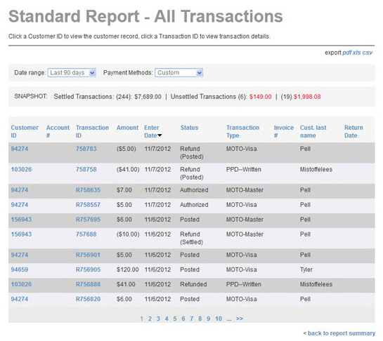This screenshot has height=341, width=383.
Task: View customer 156943 in row 757688
Action: click(x=21, y=234)
